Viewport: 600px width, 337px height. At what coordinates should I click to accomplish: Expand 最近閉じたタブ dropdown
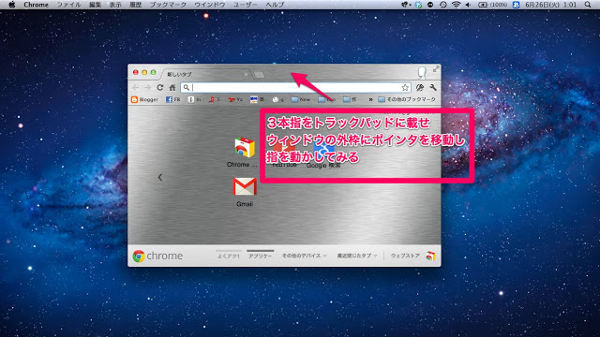point(357,256)
